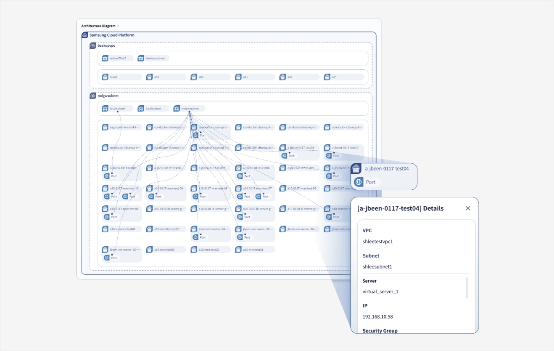This screenshot has height=351, width=554.
Task: Click the 0-test server icon
Action: point(105,77)
